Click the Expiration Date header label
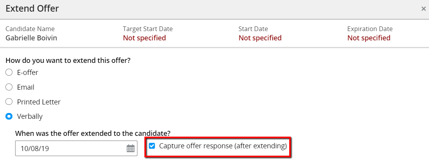 click(370, 29)
